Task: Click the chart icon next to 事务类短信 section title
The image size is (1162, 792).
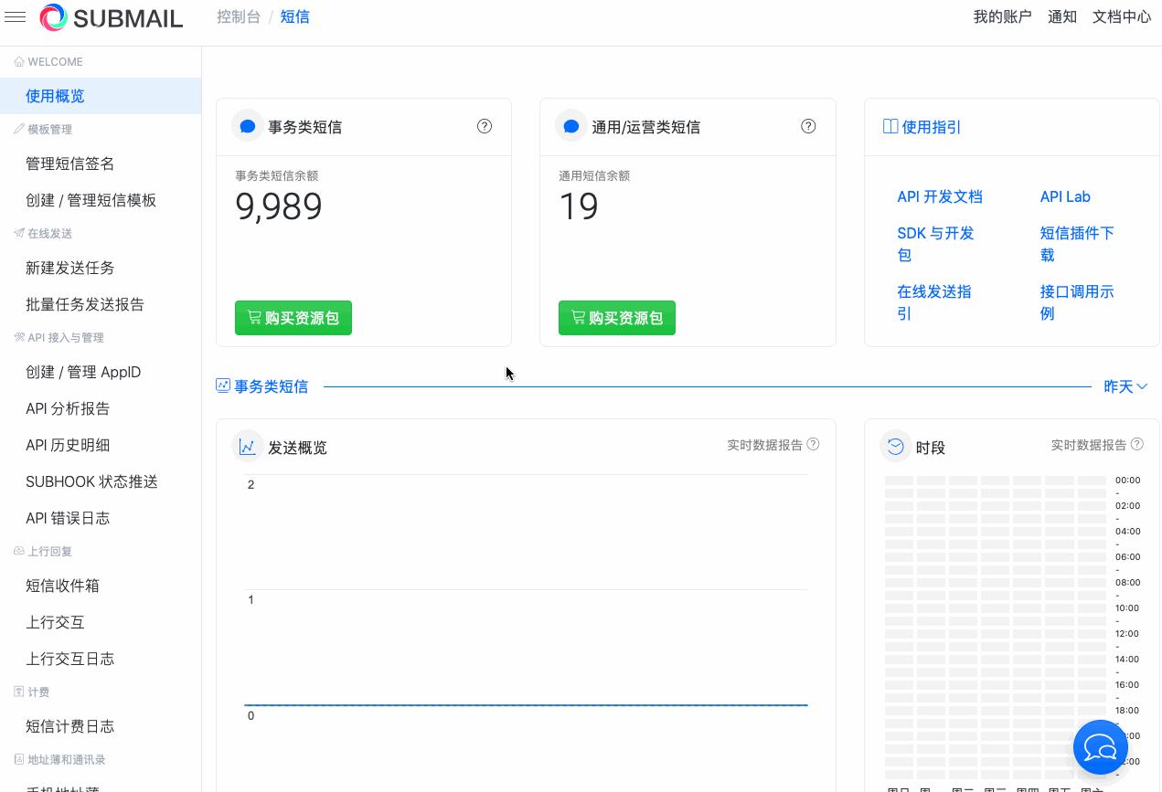Action: 223,385
